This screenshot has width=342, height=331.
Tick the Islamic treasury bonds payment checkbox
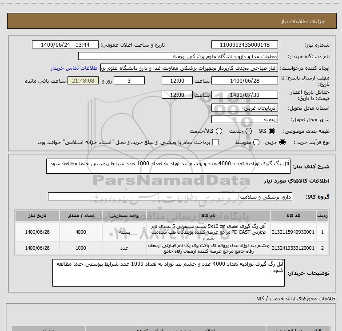tap(215, 143)
